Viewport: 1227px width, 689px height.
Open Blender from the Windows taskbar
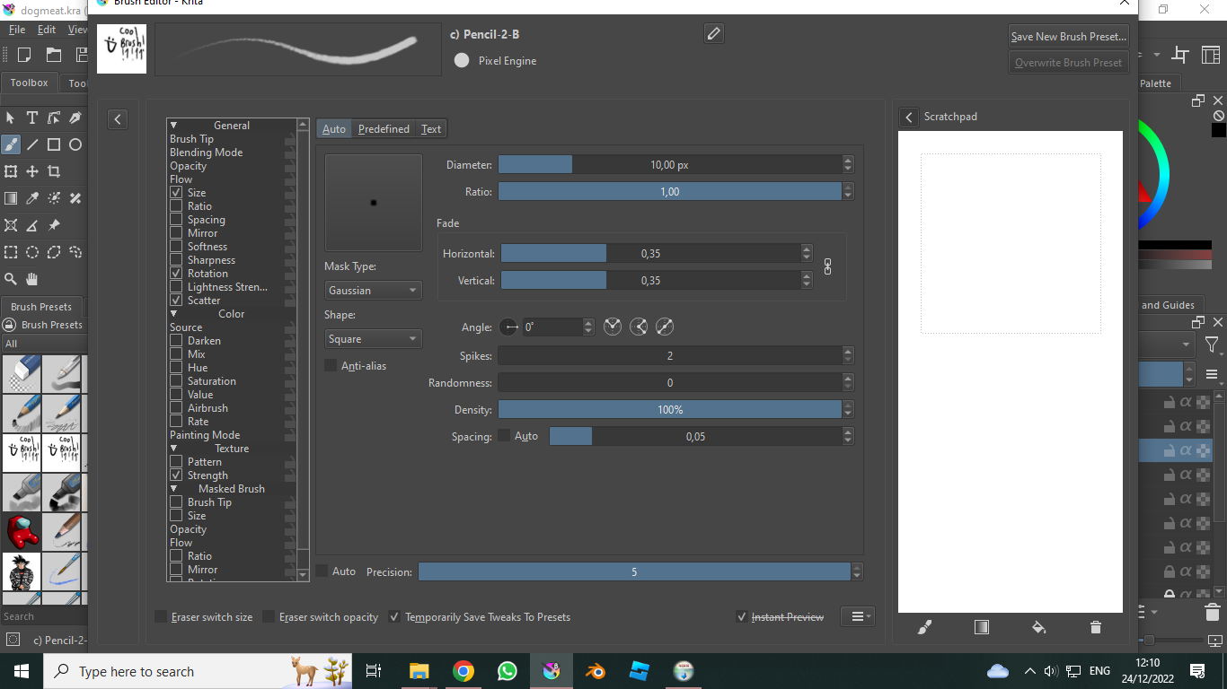click(595, 671)
